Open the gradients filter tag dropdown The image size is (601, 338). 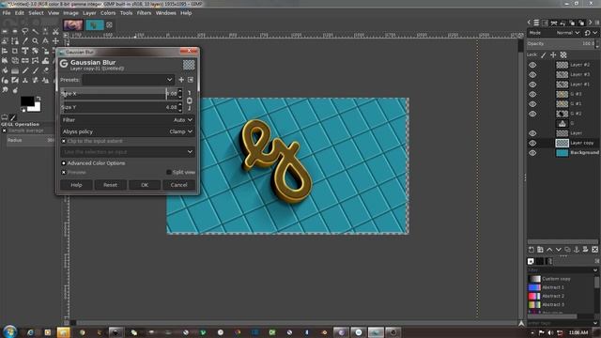(x=595, y=270)
